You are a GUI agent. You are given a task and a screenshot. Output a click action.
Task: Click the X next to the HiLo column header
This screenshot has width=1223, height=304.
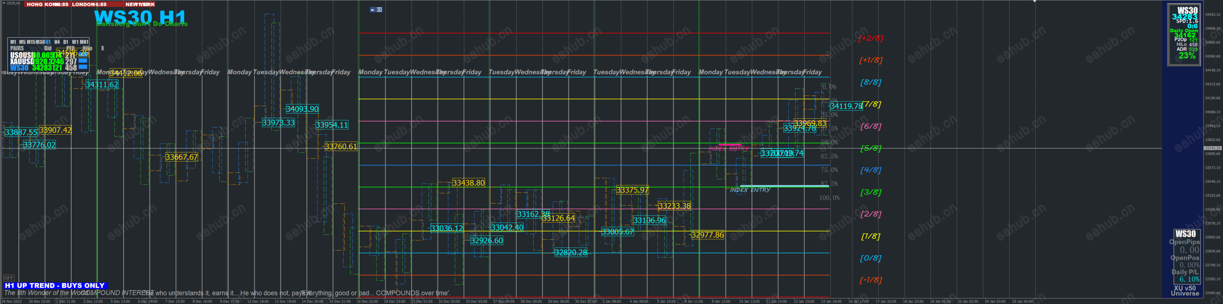point(102,48)
